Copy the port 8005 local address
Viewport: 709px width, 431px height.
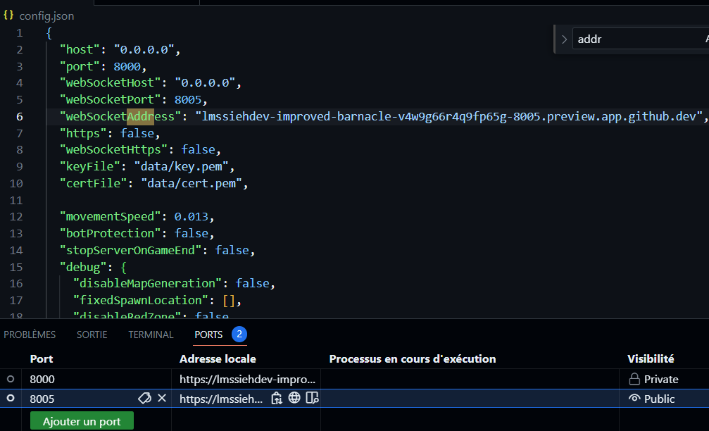tap(276, 398)
